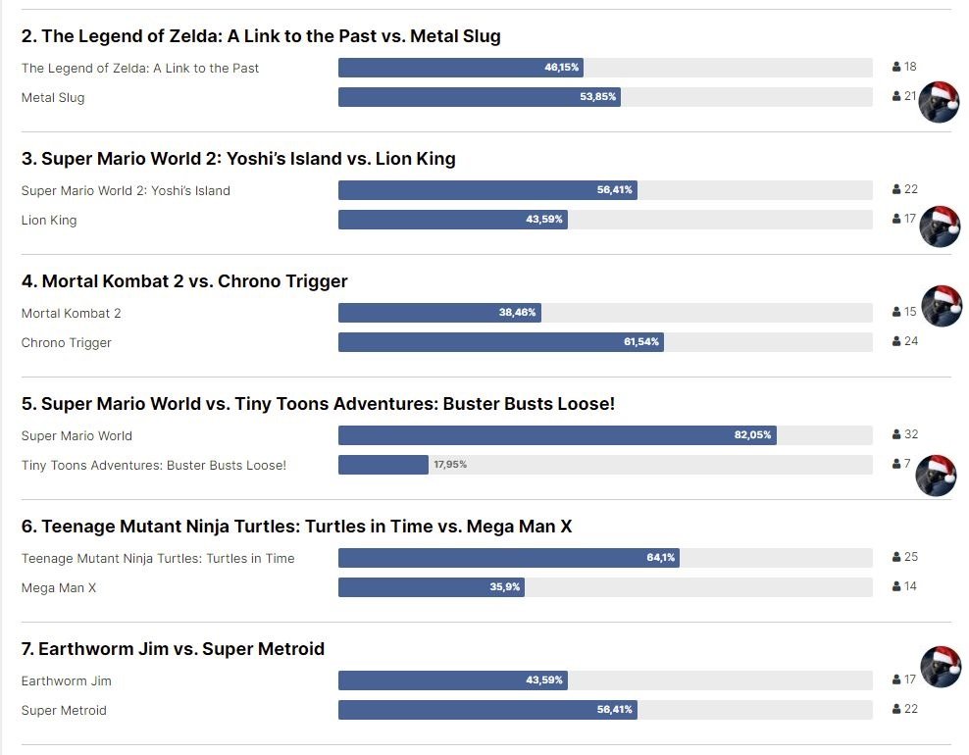The image size is (969, 755).
Task: Open the Santa-hat avatar on the Lion King row
Action: 940,226
